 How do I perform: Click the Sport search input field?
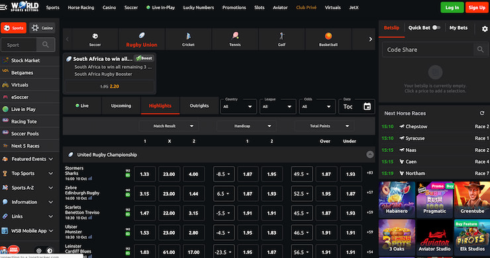(19, 45)
